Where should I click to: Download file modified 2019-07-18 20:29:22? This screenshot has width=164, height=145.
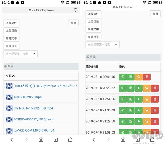[x=123, y=88]
